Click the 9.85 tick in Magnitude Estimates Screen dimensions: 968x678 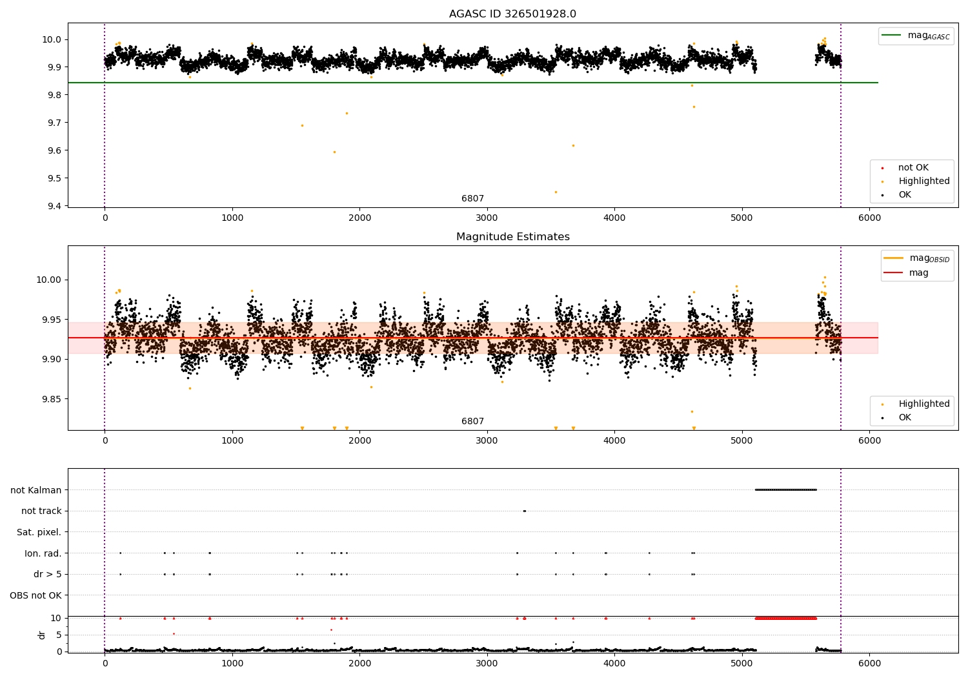click(x=52, y=399)
